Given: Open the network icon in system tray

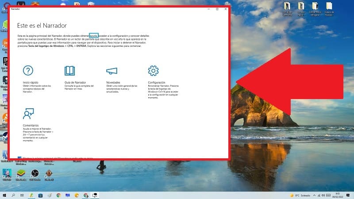Looking at the screenshot, I should (x=319, y=195).
